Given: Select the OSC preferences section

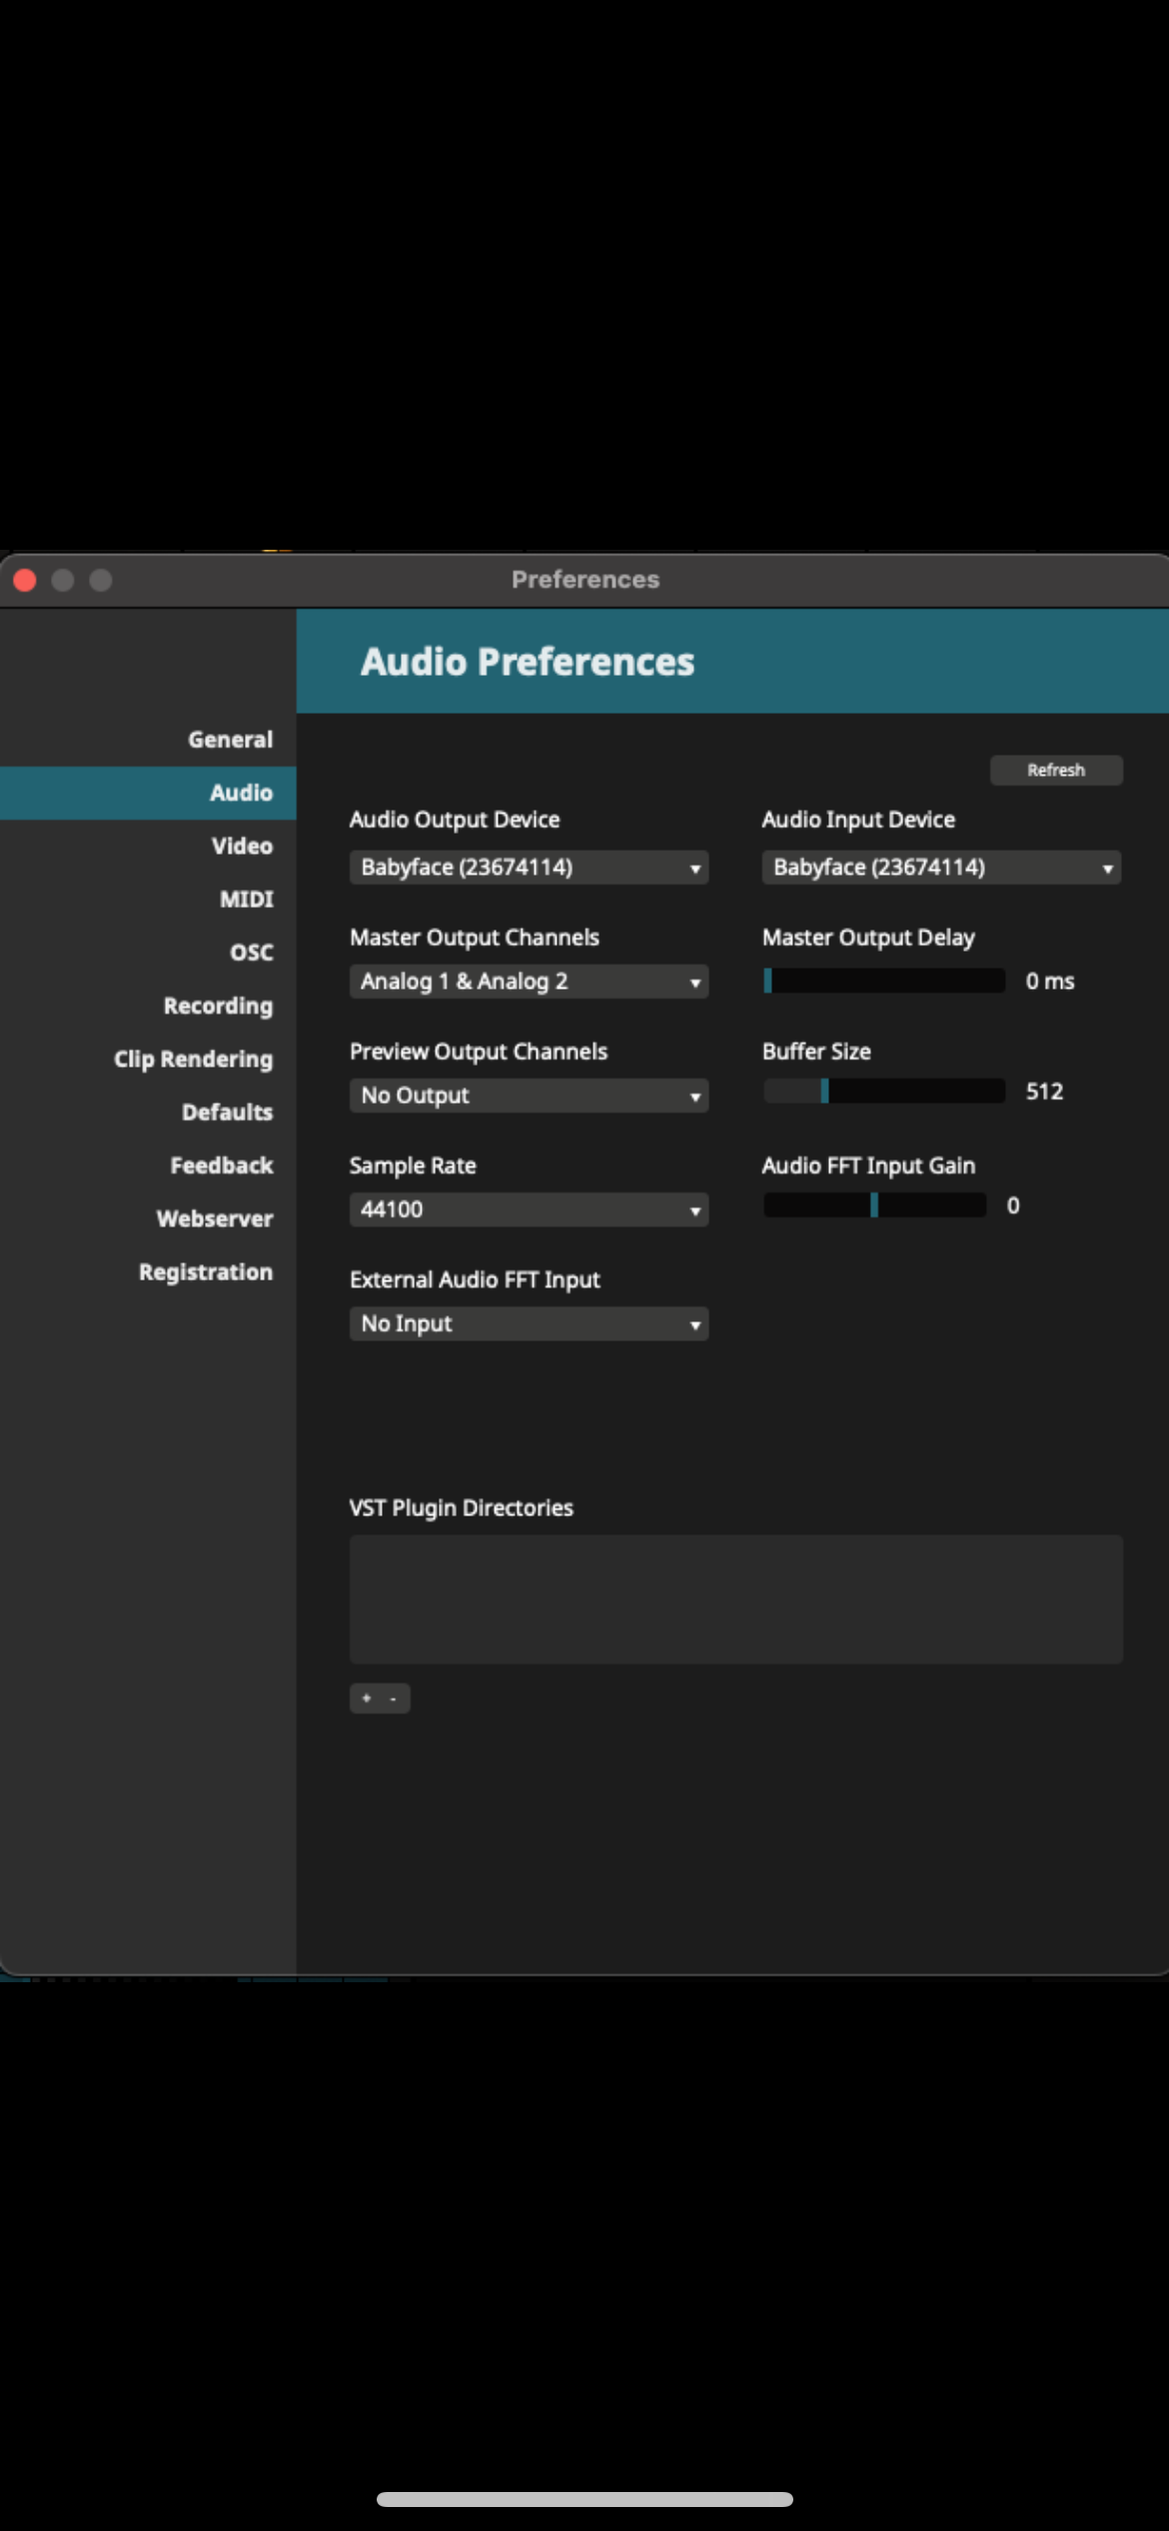Looking at the screenshot, I should (251, 953).
